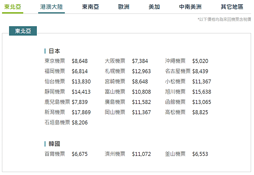The image size is (254, 175).
Task: Open the 福岡機票 link
Action: (55, 71)
